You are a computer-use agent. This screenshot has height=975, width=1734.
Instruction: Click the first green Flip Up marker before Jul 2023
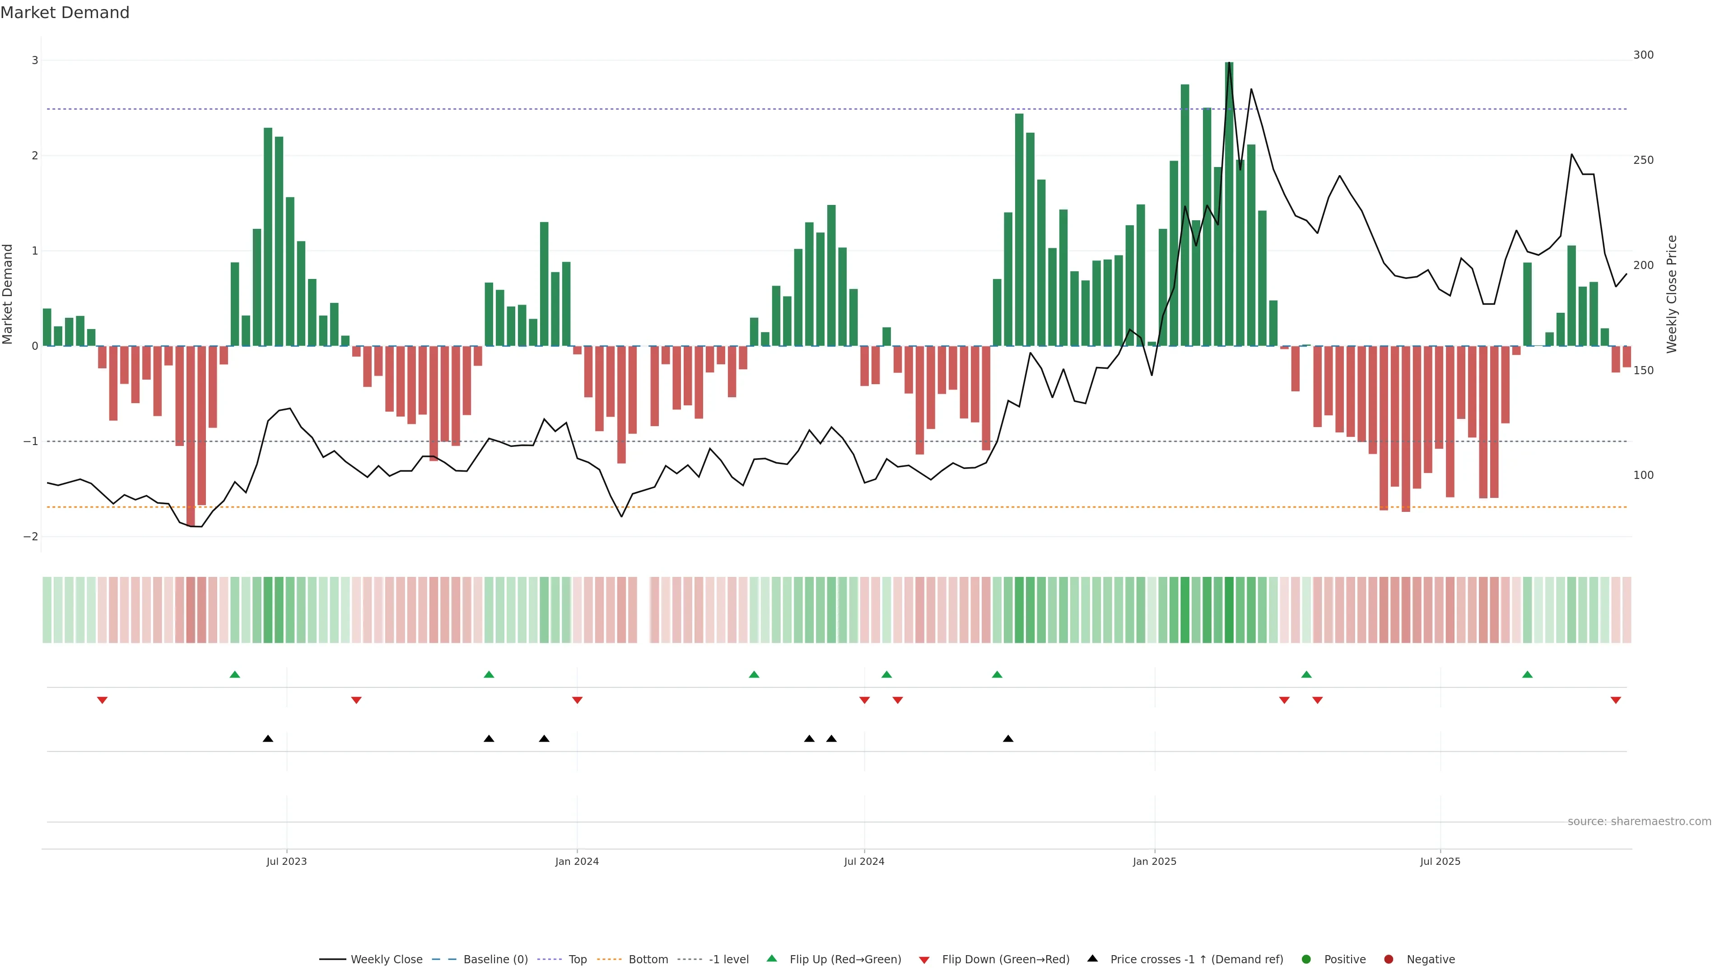point(235,674)
